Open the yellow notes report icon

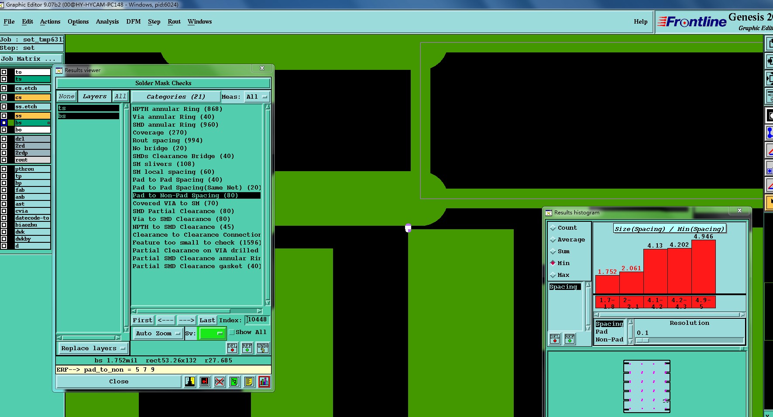point(249,382)
